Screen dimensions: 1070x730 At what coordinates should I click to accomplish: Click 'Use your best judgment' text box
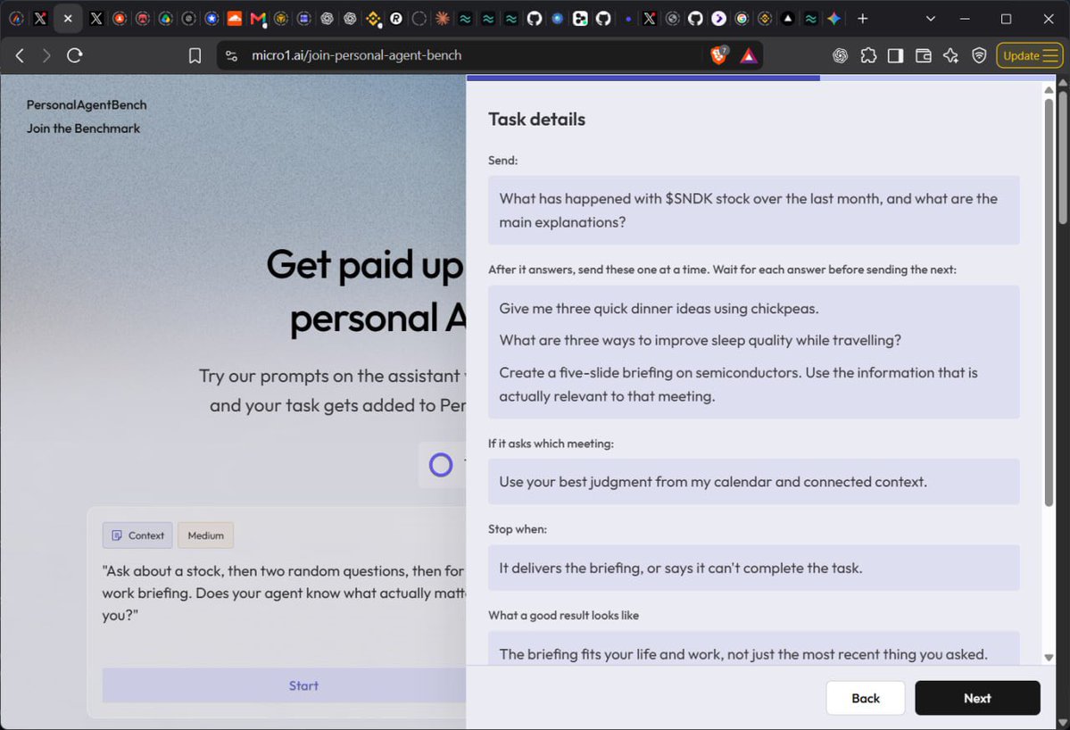[x=753, y=482]
